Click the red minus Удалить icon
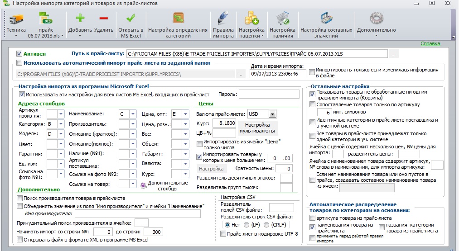The image size is (459, 251). pos(104,19)
